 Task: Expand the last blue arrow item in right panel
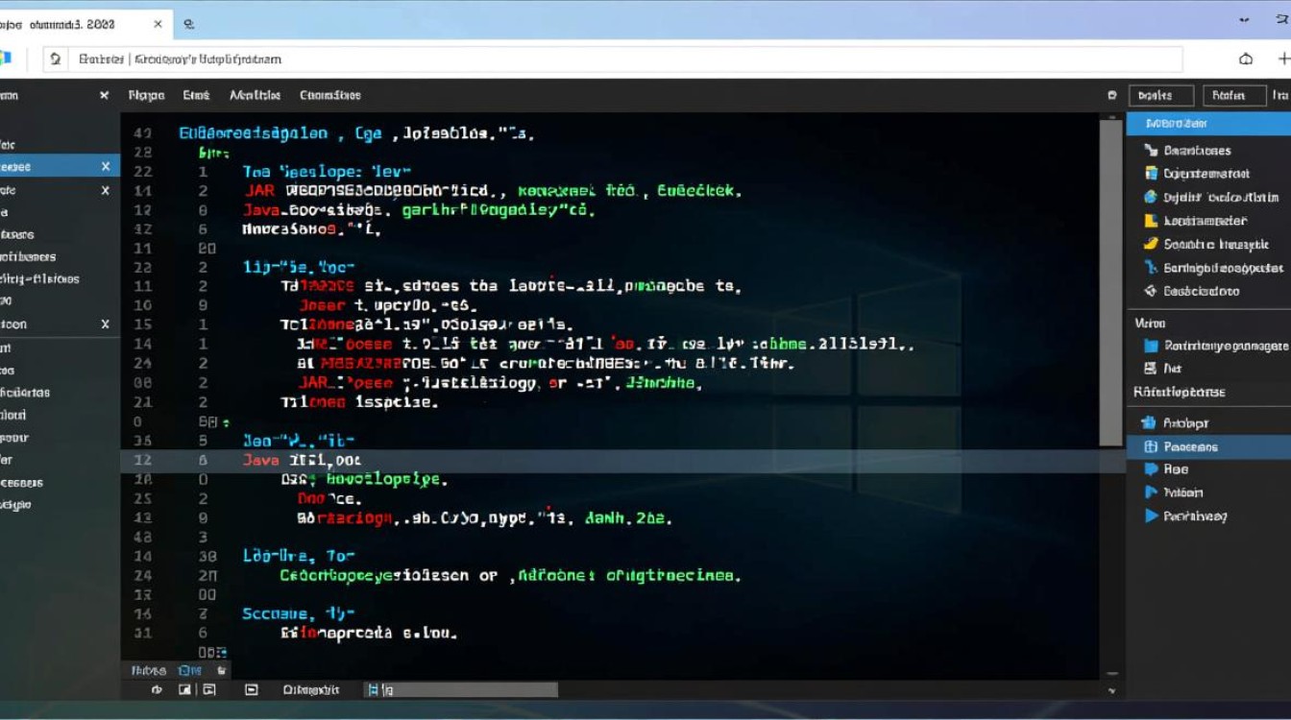point(1151,516)
